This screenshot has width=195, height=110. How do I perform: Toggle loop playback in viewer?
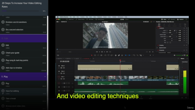click(110, 52)
